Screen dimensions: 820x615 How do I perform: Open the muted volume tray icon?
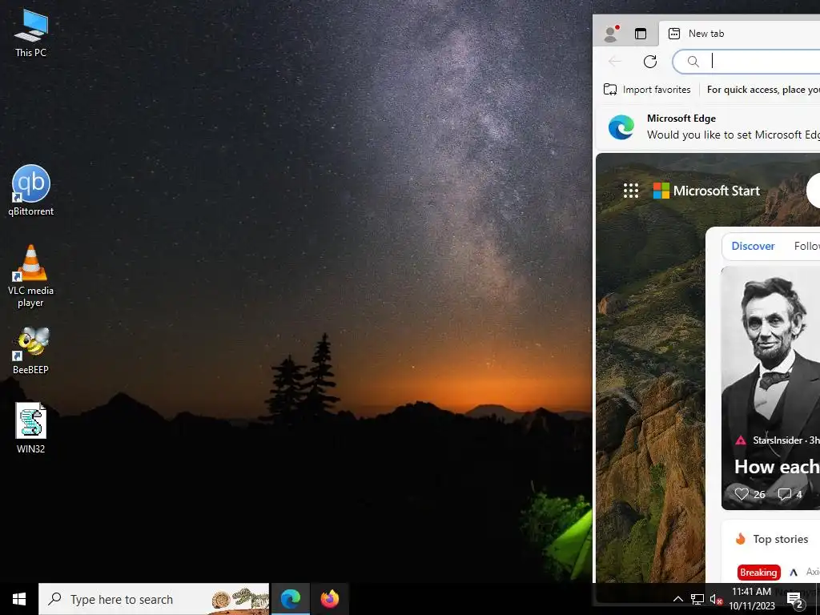tap(716, 599)
